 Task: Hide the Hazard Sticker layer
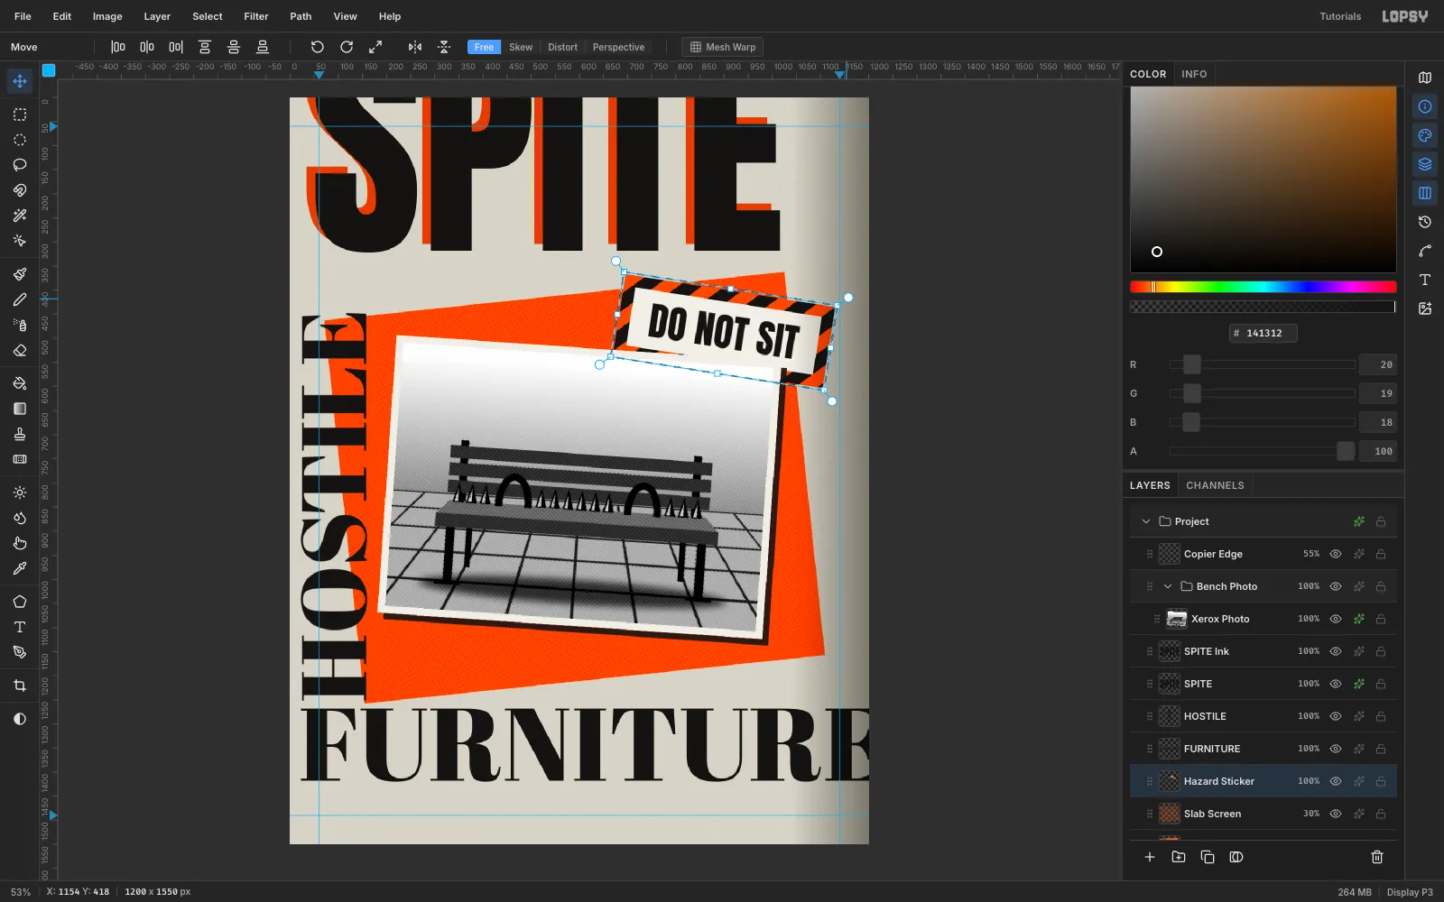[x=1336, y=781]
